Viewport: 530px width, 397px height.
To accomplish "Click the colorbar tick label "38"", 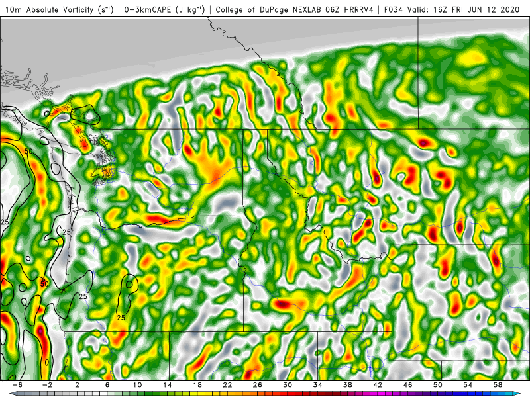I will [x=347, y=385].
